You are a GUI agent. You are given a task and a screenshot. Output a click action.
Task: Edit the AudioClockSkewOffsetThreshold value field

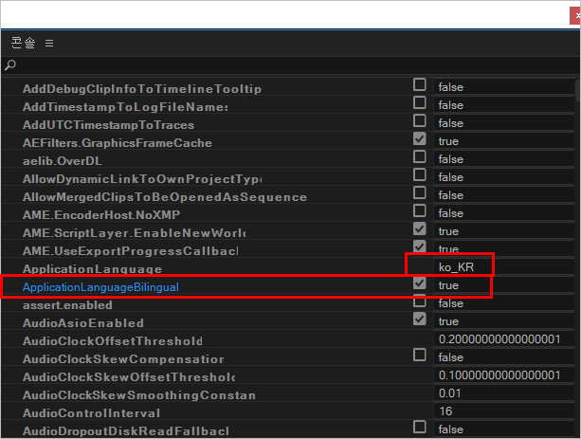coord(504,375)
